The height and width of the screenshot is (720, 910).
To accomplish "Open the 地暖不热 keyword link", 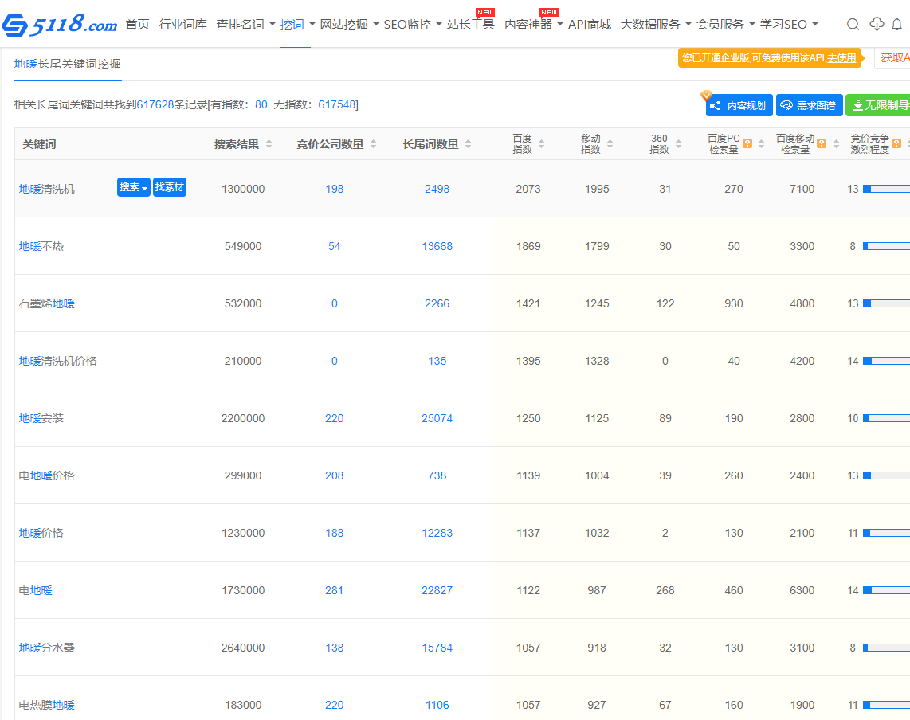I will (41, 246).
